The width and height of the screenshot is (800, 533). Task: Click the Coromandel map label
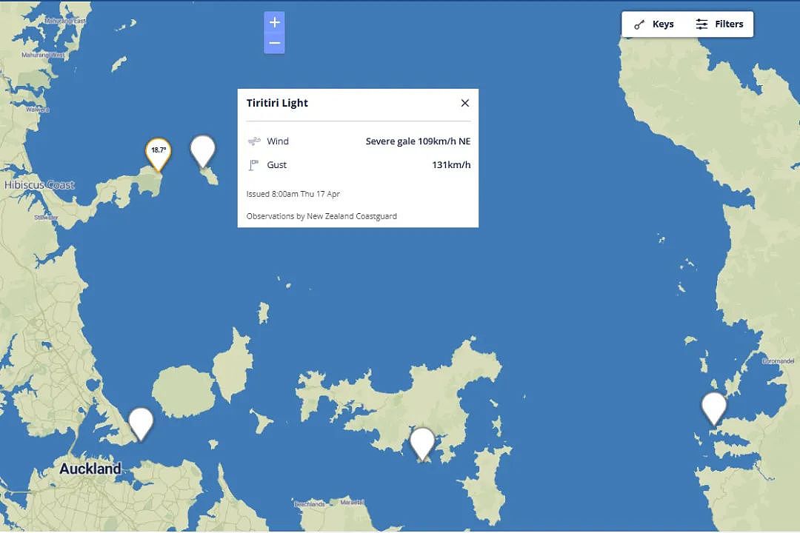pos(778,361)
